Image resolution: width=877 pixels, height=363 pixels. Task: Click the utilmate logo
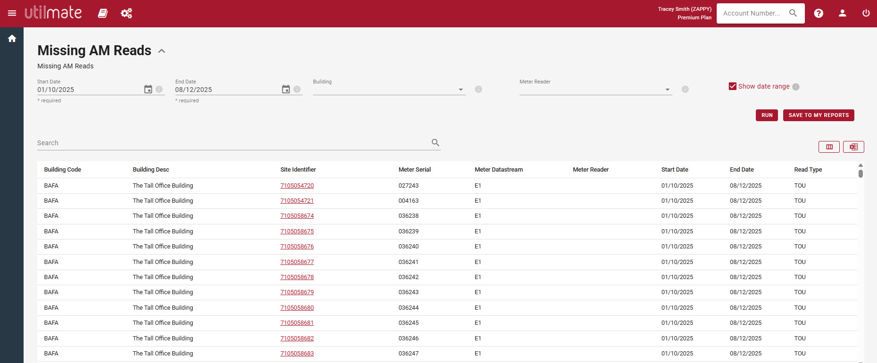53,12
